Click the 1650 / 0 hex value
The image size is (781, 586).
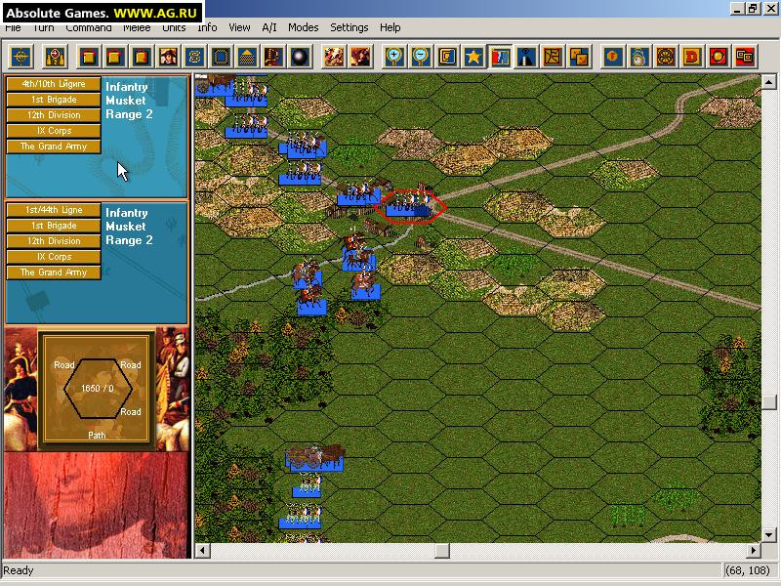pyautogui.click(x=98, y=388)
